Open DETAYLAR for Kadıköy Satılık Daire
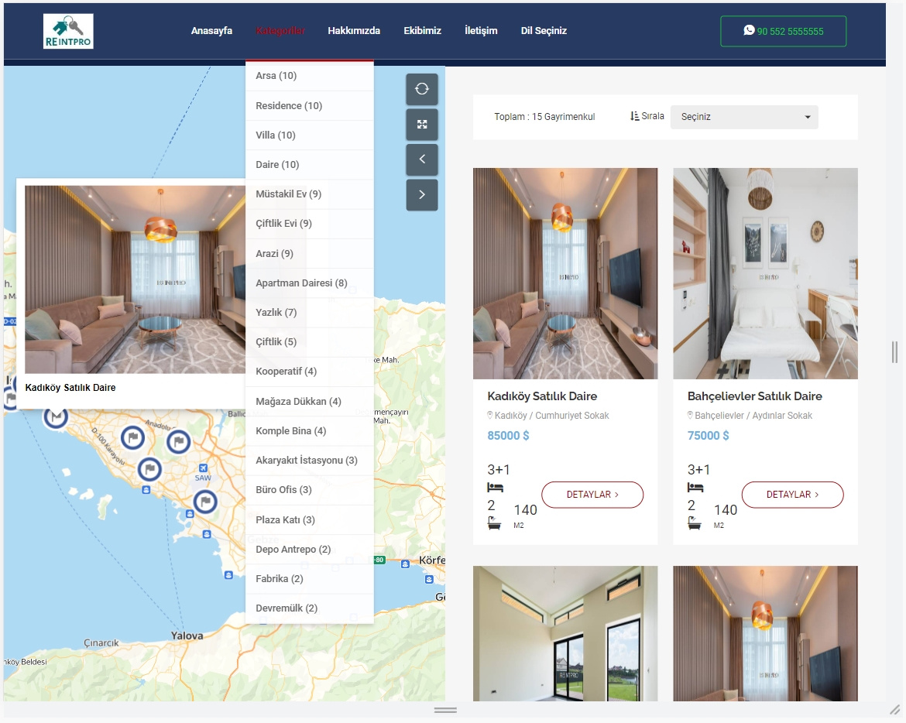 pyautogui.click(x=592, y=495)
